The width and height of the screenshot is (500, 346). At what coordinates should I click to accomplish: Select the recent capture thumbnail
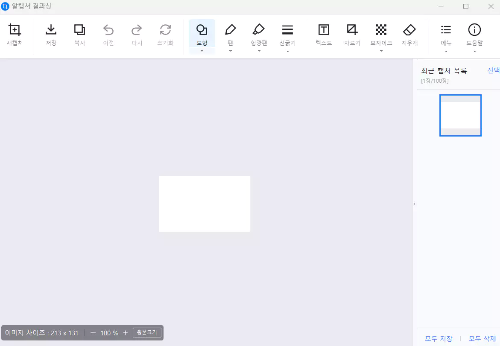[460, 115]
